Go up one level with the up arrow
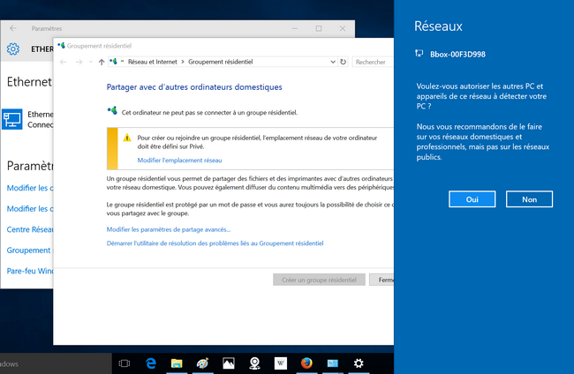This screenshot has height=374, width=574. tap(102, 62)
